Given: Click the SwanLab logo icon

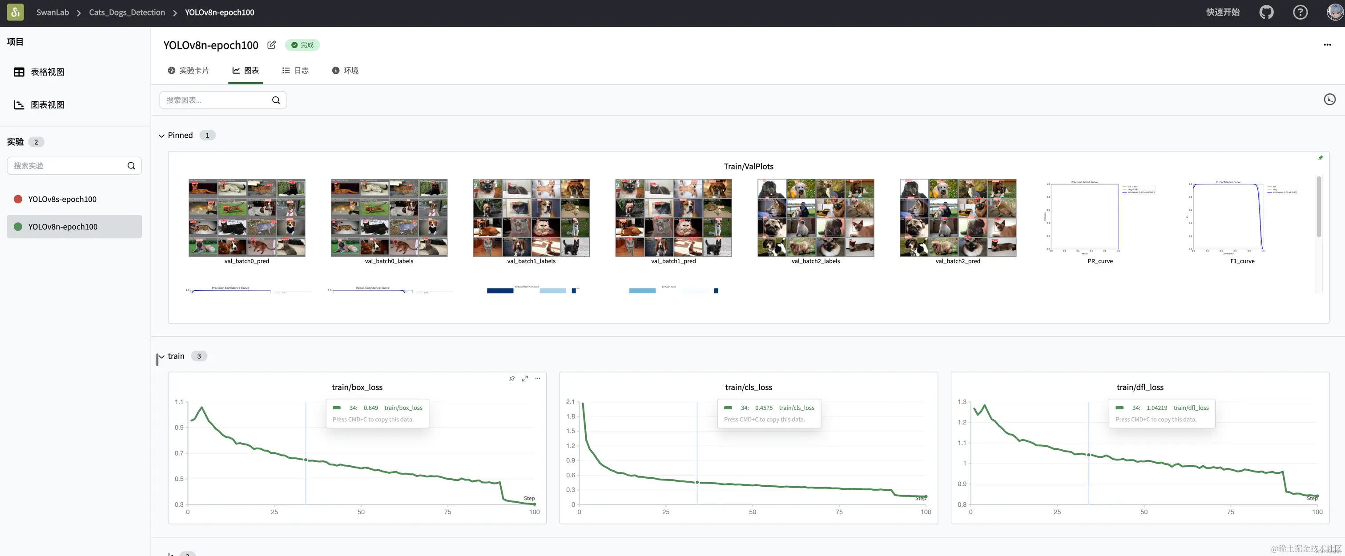Looking at the screenshot, I should pos(15,12).
